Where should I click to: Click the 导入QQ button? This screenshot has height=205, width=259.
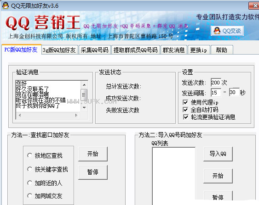pyautogui.click(x=218, y=154)
